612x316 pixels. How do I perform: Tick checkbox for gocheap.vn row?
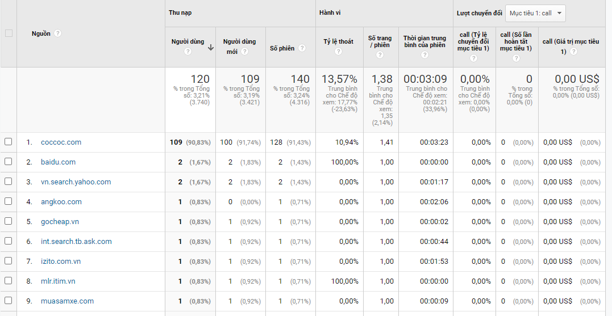8,221
